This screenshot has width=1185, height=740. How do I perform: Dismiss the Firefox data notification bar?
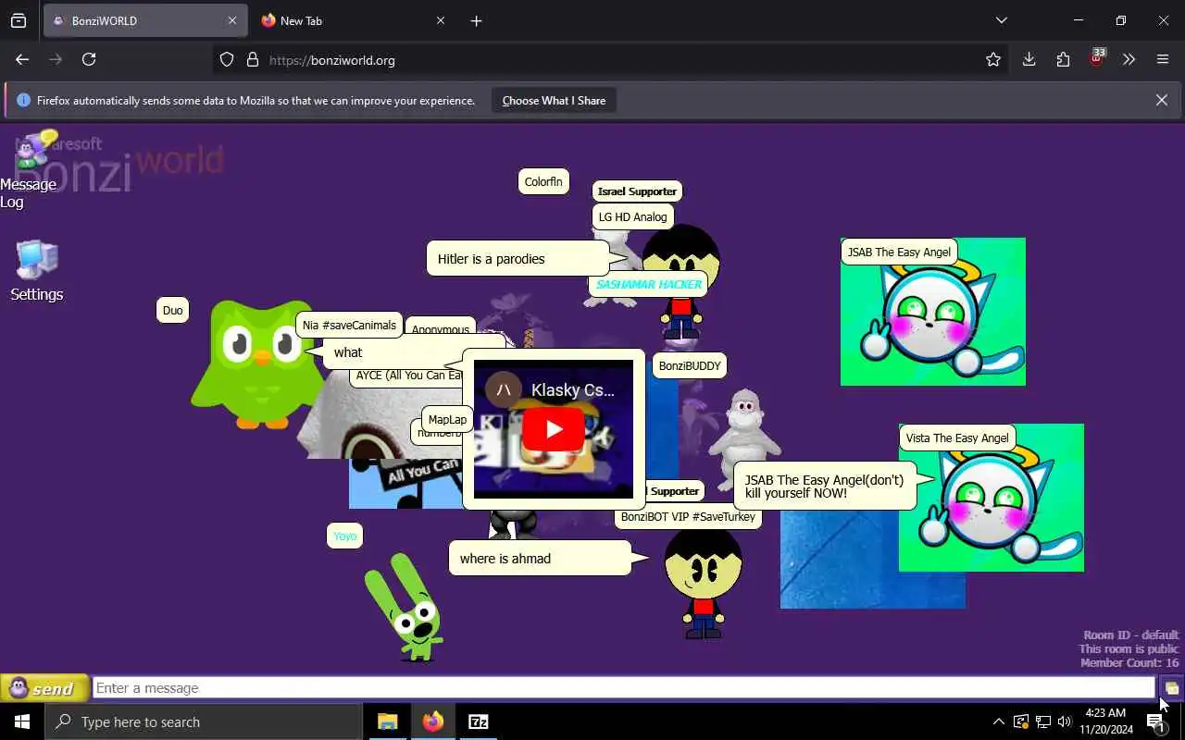tap(1161, 100)
